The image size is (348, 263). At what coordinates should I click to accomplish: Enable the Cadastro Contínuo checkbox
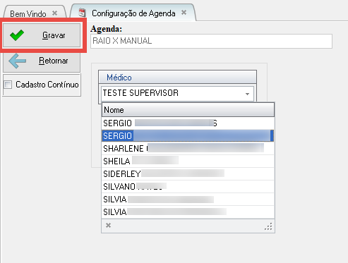click(8, 85)
